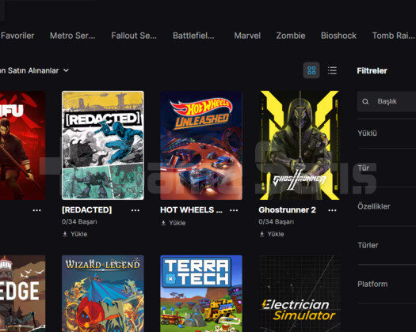Open options menu for HOT WHEELS game
The width and height of the screenshot is (416, 332).
(x=234, y=210)
